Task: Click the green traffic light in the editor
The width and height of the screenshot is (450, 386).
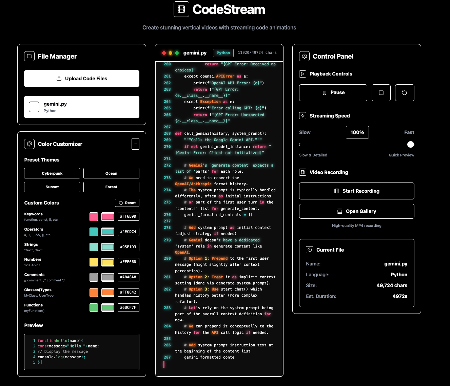Action: 177,53
